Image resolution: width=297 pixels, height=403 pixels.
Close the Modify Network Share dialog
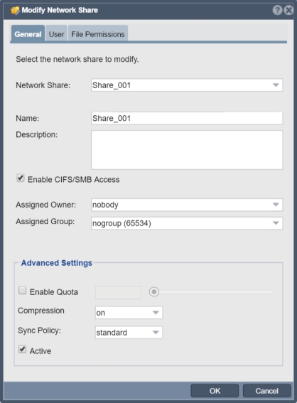pos(289,10)
